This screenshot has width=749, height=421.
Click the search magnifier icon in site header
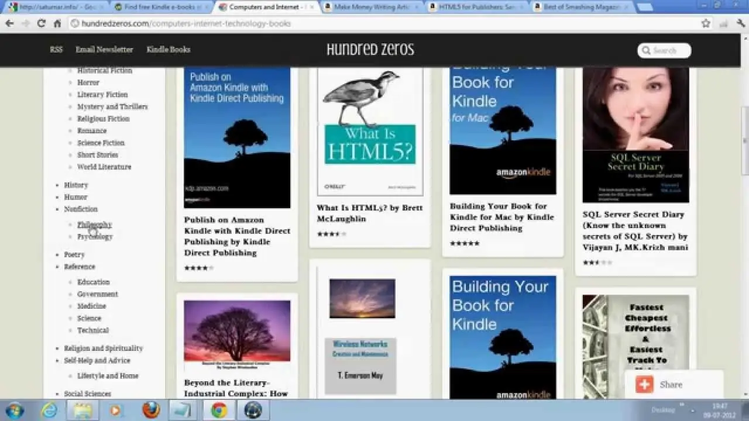(646, 50)
